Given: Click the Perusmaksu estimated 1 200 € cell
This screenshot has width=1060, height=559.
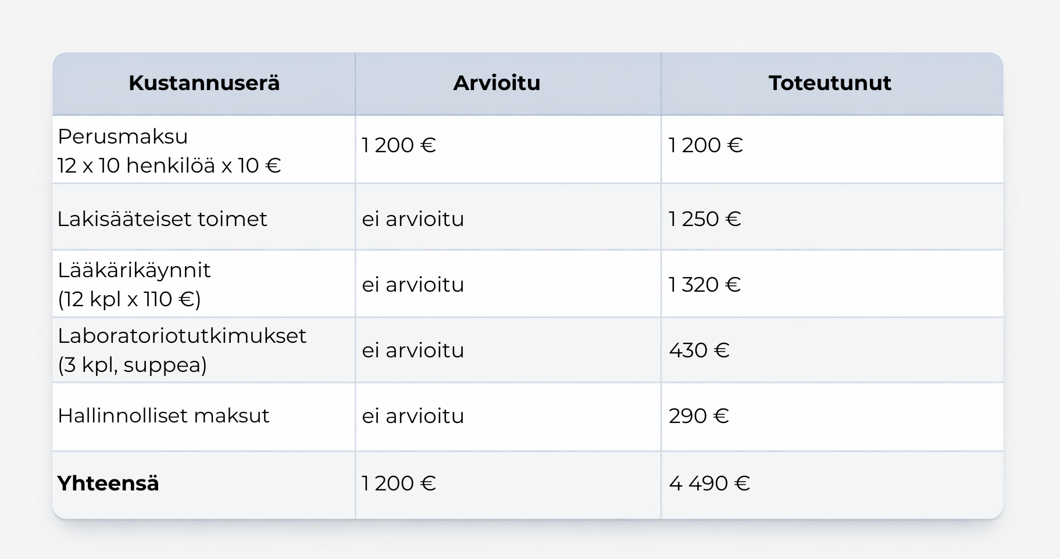Looking at the screenshot, I should (x=399, y=145).
